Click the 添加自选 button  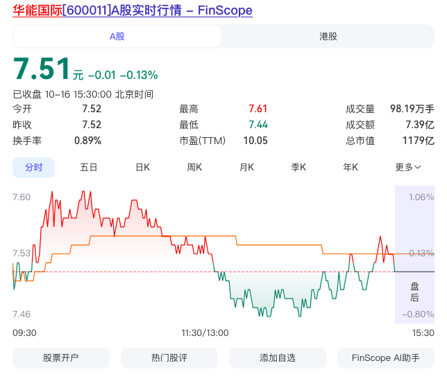coord(278,358)
